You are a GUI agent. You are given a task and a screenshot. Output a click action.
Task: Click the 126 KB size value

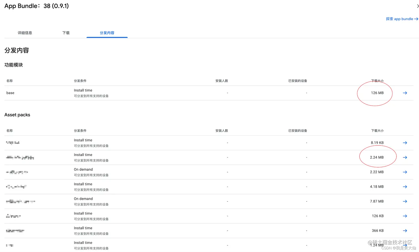[x=378, y=216]
